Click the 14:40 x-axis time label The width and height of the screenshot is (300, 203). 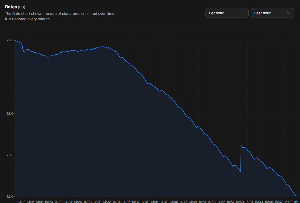tap(145, 202)
